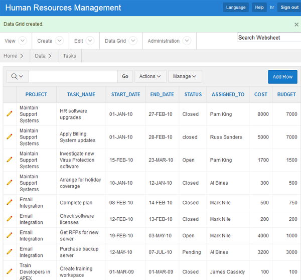
Task: Click the pencil edit icon for HR software upgrades
Action: pyautogui.click(x=9, y=114)
